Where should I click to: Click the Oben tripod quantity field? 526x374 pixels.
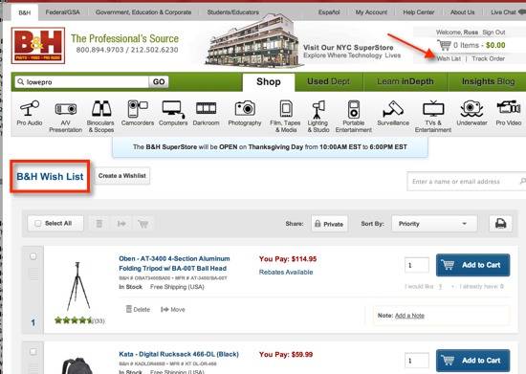(x=417, y=265)
